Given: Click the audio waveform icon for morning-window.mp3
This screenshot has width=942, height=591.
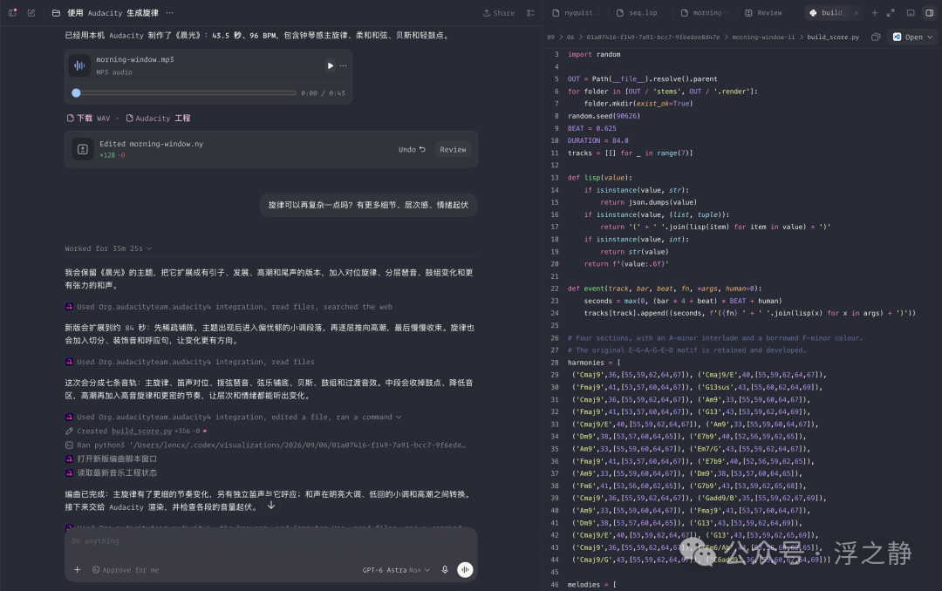Looking at the screenshot, I should [79, 65].
